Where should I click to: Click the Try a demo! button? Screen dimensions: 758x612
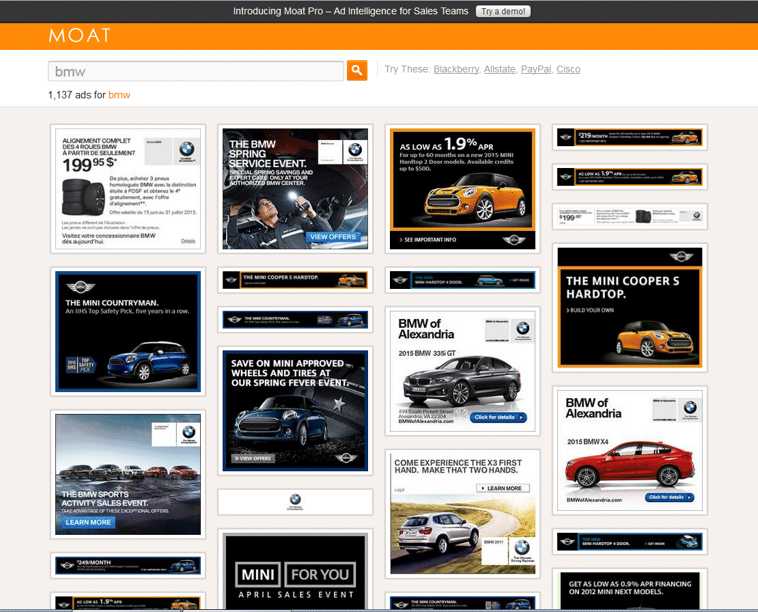click(503, 11)
